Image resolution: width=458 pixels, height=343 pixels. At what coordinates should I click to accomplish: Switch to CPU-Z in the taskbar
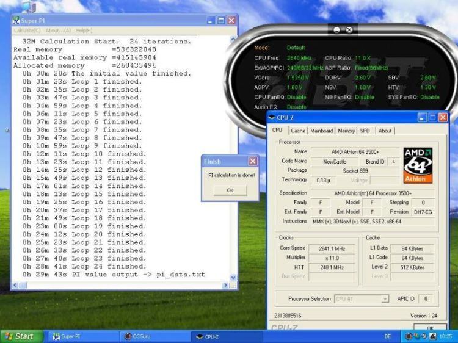click(227, 336)
